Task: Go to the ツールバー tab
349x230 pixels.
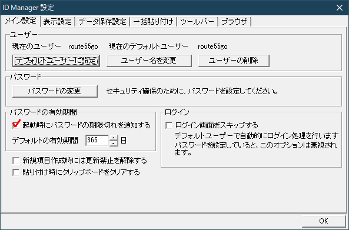Action: pos(197,22)
